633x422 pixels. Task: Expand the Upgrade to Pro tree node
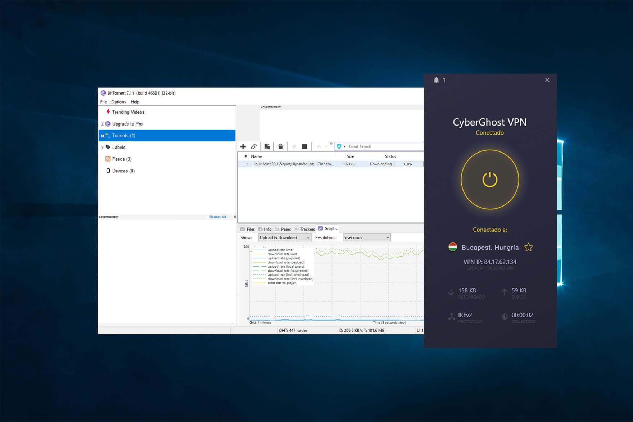(103, 124)
